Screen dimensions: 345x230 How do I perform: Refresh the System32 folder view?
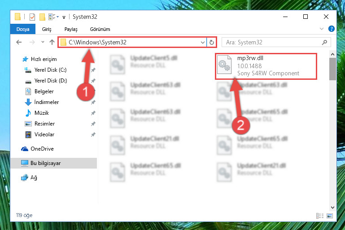(211, 42)
